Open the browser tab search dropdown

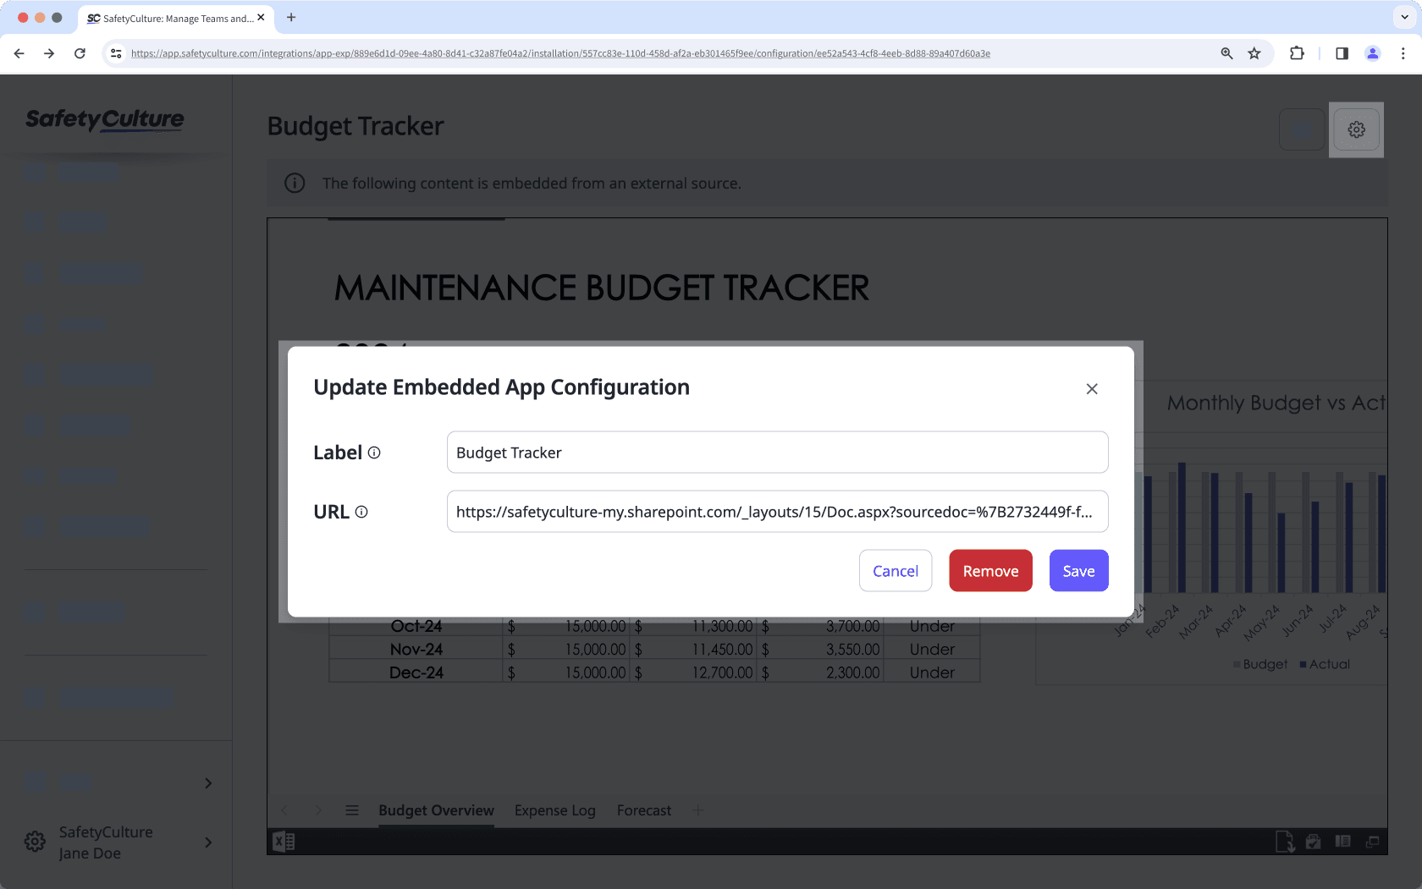point(1403,17)
